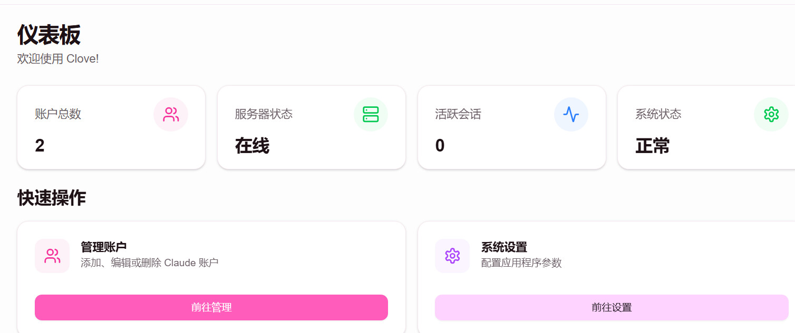795x333 pixels.
Task: Select the 活跃会话 card label
Action: click(x=458, y=114)
